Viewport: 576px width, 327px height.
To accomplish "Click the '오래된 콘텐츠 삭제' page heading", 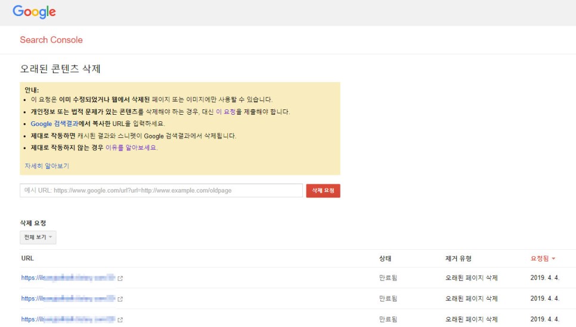I will point(60,68).
